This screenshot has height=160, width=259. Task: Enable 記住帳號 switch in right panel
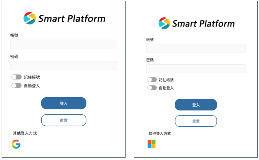(152, 80)
